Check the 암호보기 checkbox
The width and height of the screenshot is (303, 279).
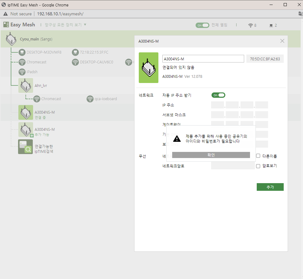[x=258, y=166]
